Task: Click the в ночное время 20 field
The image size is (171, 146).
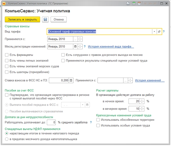Action: [134, 101]
